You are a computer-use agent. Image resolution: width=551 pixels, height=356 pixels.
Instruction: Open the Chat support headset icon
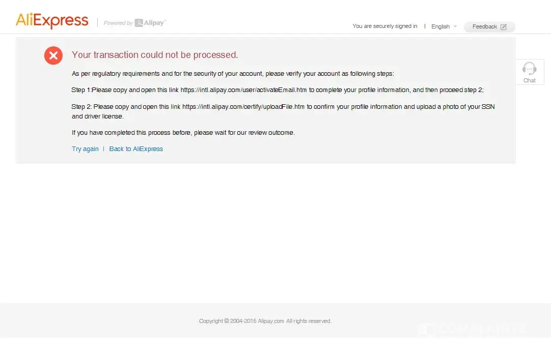pyautogui.click(x=529, y=69)
